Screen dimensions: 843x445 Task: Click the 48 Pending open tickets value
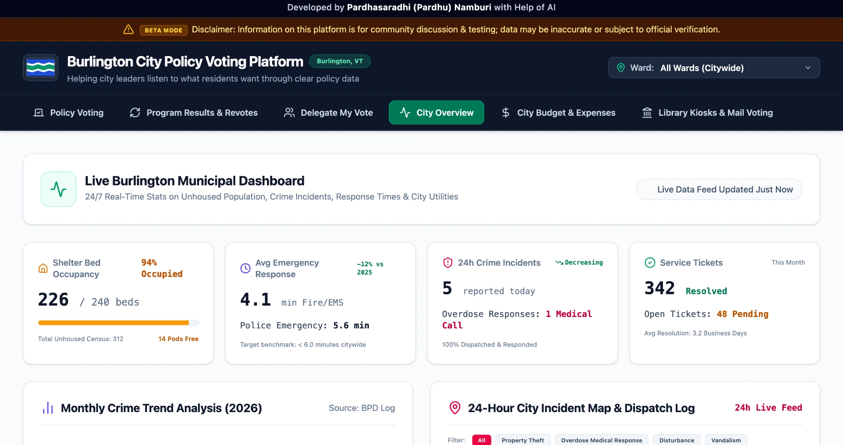pyautogui.click(x=742, y=314)
